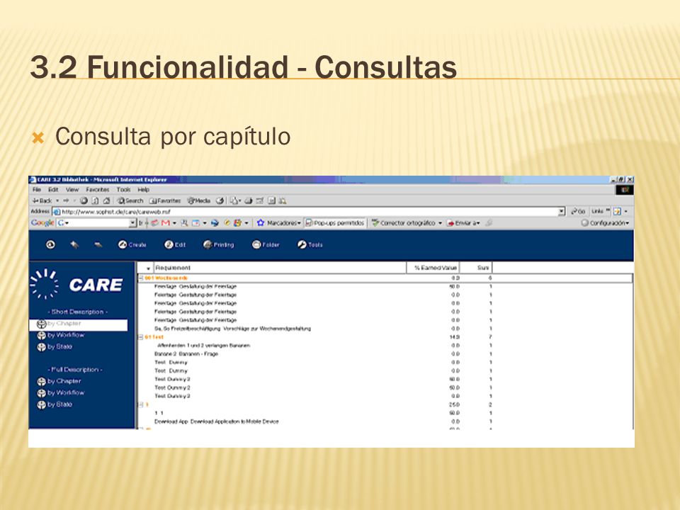Open the Edit menu in browser menu bar
680x510 pixels.
click(x=53, y=190)
